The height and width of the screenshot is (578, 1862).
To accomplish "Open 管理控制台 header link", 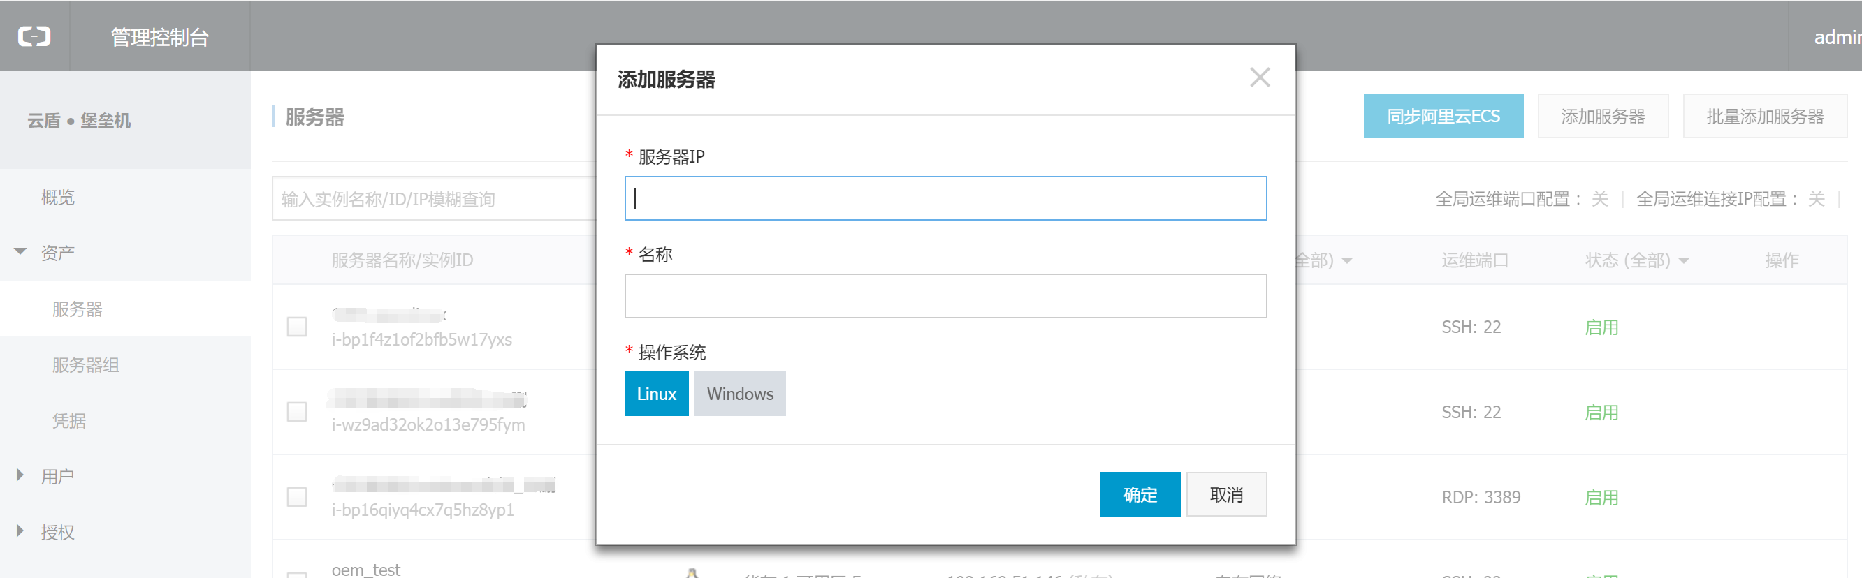I will click(x=160, y=36).
